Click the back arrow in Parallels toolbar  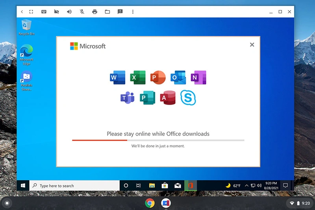pyautogui.click(x=22, y=12)
